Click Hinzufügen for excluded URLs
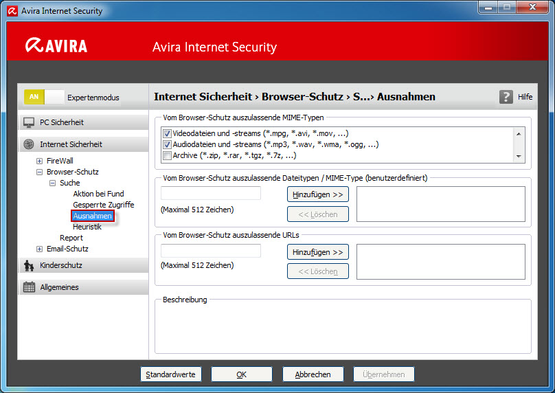555x393 pixels. (x=318, y=252)
